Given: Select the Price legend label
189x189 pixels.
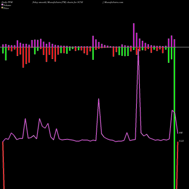Looking at the screenshot, I should click(6, 8).
